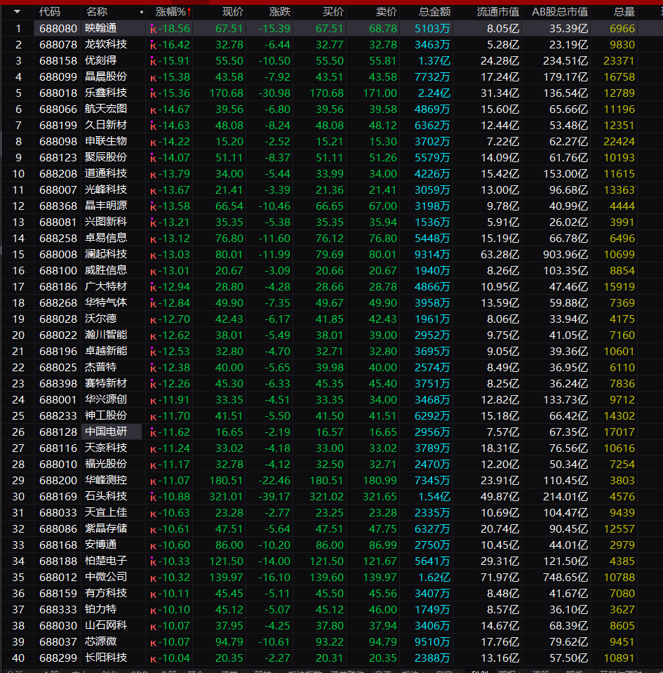
Task: Sort by the 现价 column header
Action: [x=233, y=12]
